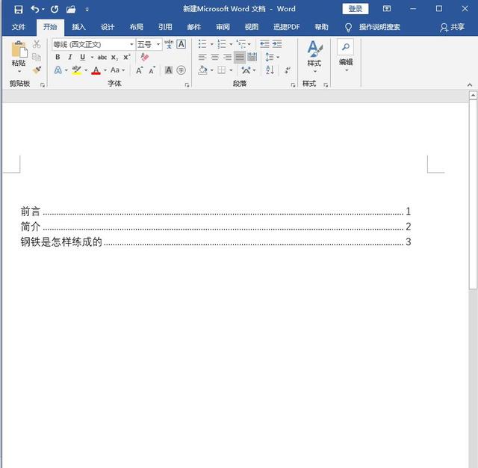This screenshot has height=468, width=478.
Task: Apply distributed alignment
Action: (252, 57)
